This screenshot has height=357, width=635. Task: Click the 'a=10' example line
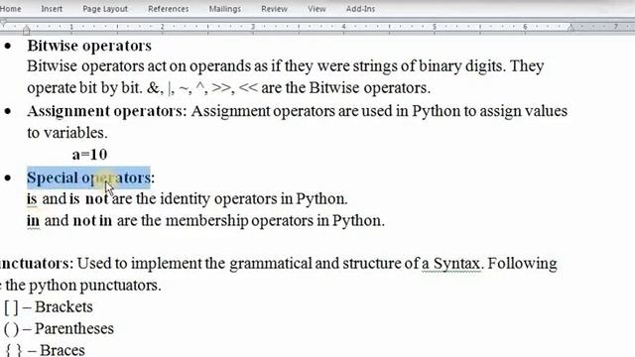click(x=89, y=155)
